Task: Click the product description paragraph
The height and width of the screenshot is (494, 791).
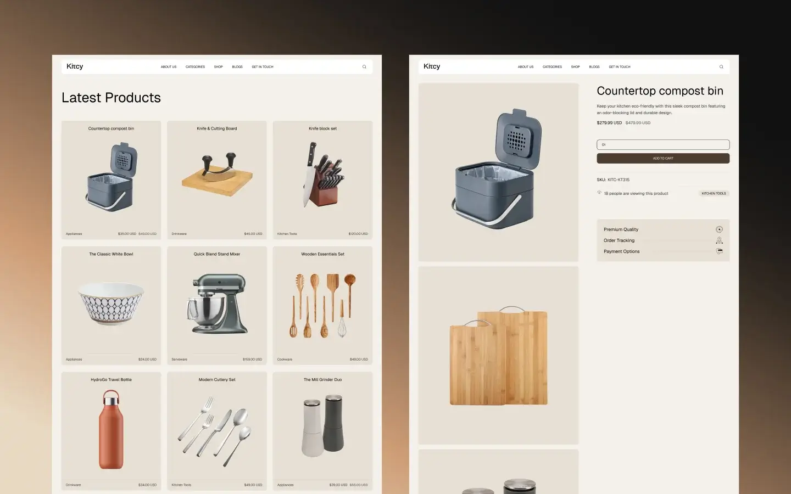Action: click(661, 109)
